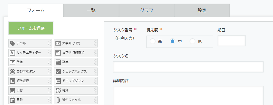Viewport: 273px width, 105px height.
Task: Pick the multi-select list icon
Action: tap(12, 81)
